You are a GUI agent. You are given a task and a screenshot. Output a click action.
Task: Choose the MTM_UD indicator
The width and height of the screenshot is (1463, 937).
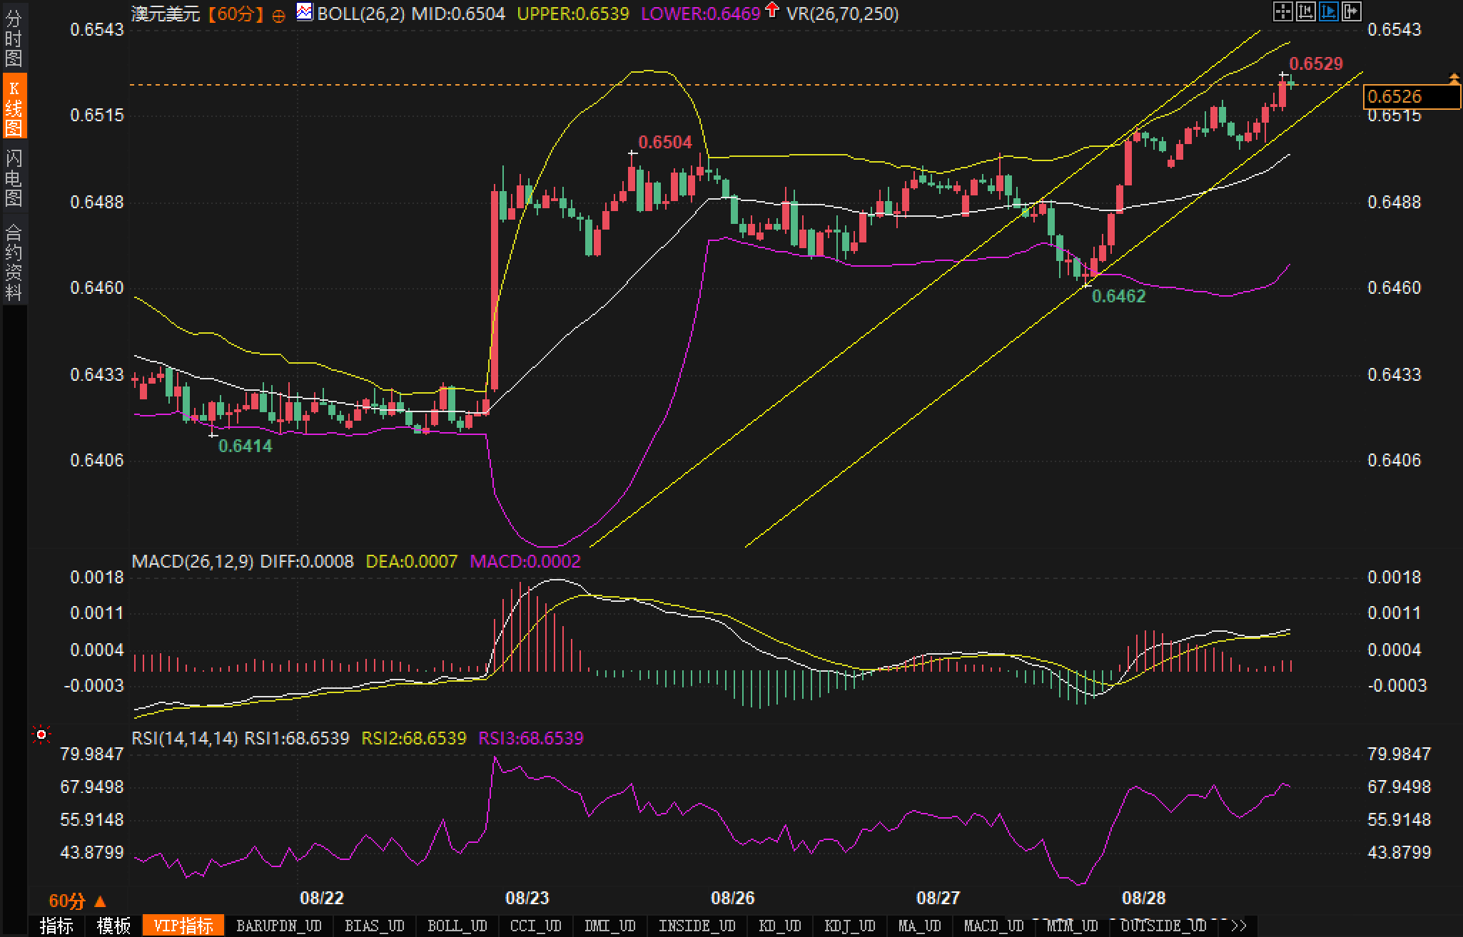1073,926
